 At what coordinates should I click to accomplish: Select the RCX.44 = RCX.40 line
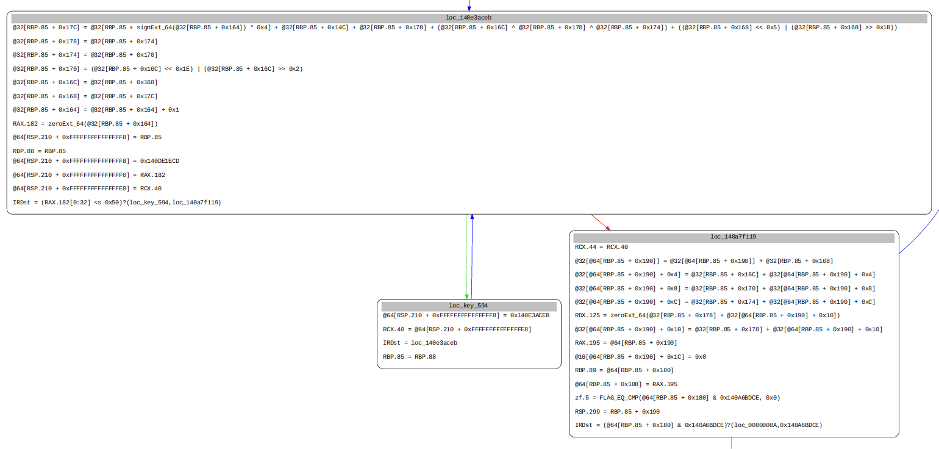[x=601, y=248]
